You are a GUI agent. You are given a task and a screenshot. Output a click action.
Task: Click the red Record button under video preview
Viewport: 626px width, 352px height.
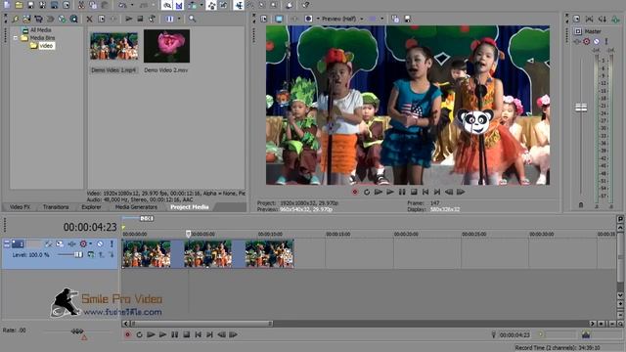(355, 192)
